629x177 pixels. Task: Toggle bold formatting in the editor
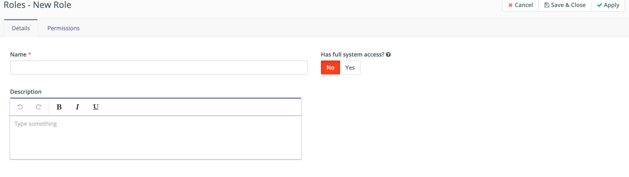pos(59,107)
